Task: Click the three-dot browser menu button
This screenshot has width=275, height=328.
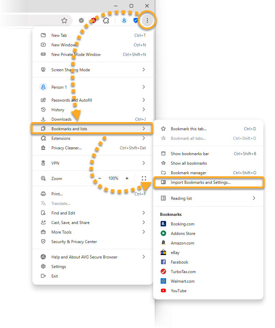Action: [x=147, y=21]
